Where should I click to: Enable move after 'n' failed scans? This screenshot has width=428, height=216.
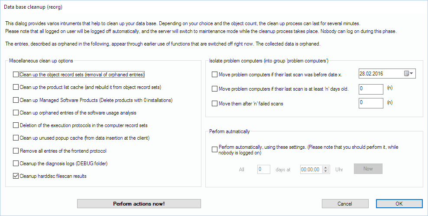coord(215,104)
